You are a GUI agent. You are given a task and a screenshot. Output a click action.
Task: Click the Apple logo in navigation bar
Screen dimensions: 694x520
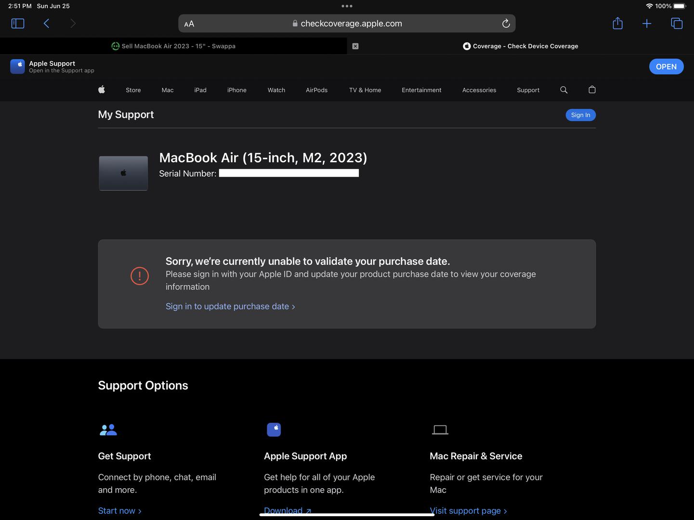point(102,90)
